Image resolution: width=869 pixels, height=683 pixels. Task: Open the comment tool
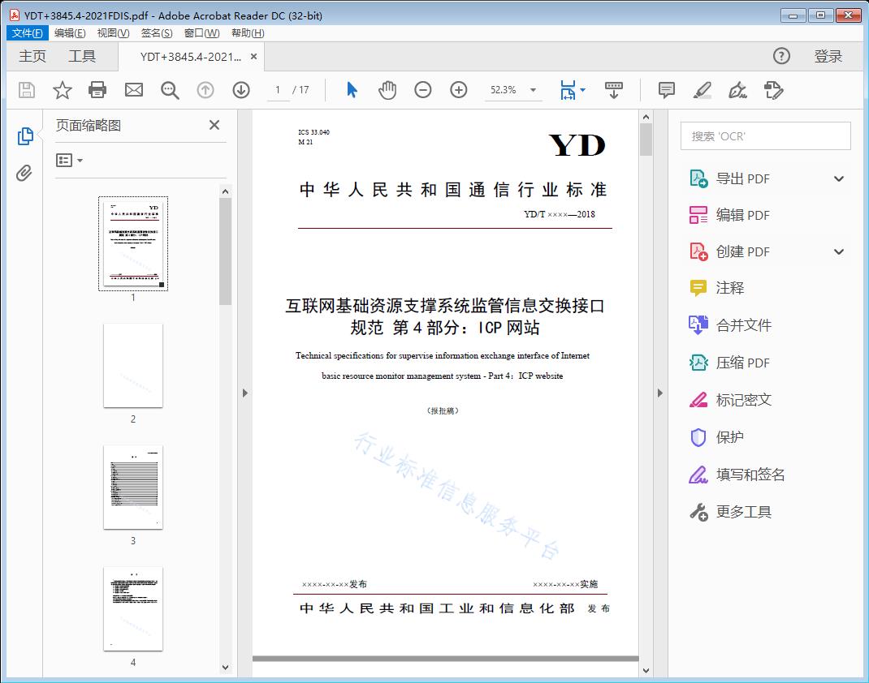click(x=666, y=90)
